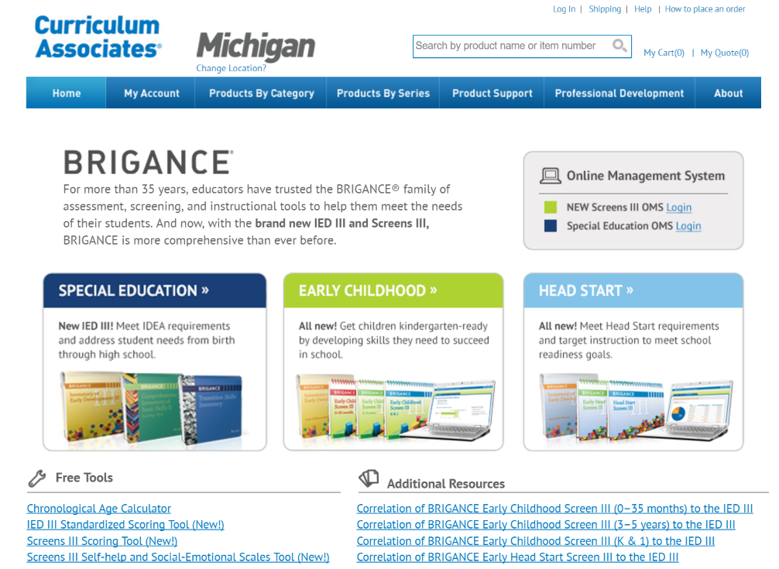This screenshot has width=779, height=569.
Task: View My Cart
Action: (x=664, y=53)
